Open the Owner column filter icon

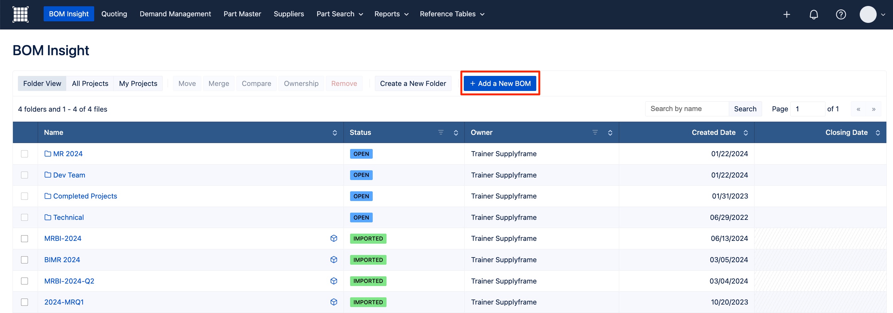(x=595, y=132)
